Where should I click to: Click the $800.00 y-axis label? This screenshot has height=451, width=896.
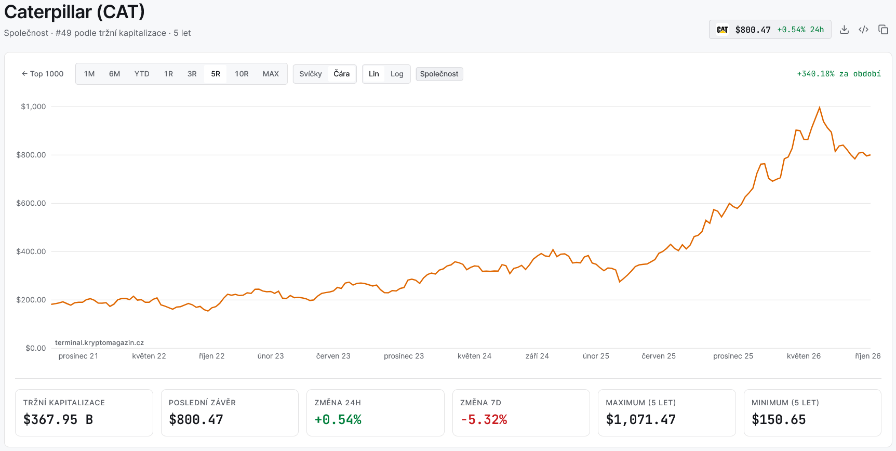pos(31,155)
